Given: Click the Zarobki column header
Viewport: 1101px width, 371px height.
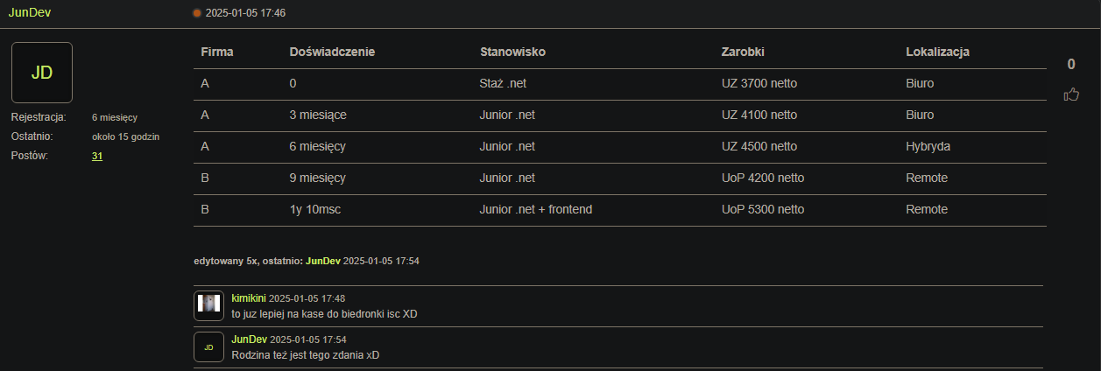Looking at the screenshot, I should tap(743, 52).
